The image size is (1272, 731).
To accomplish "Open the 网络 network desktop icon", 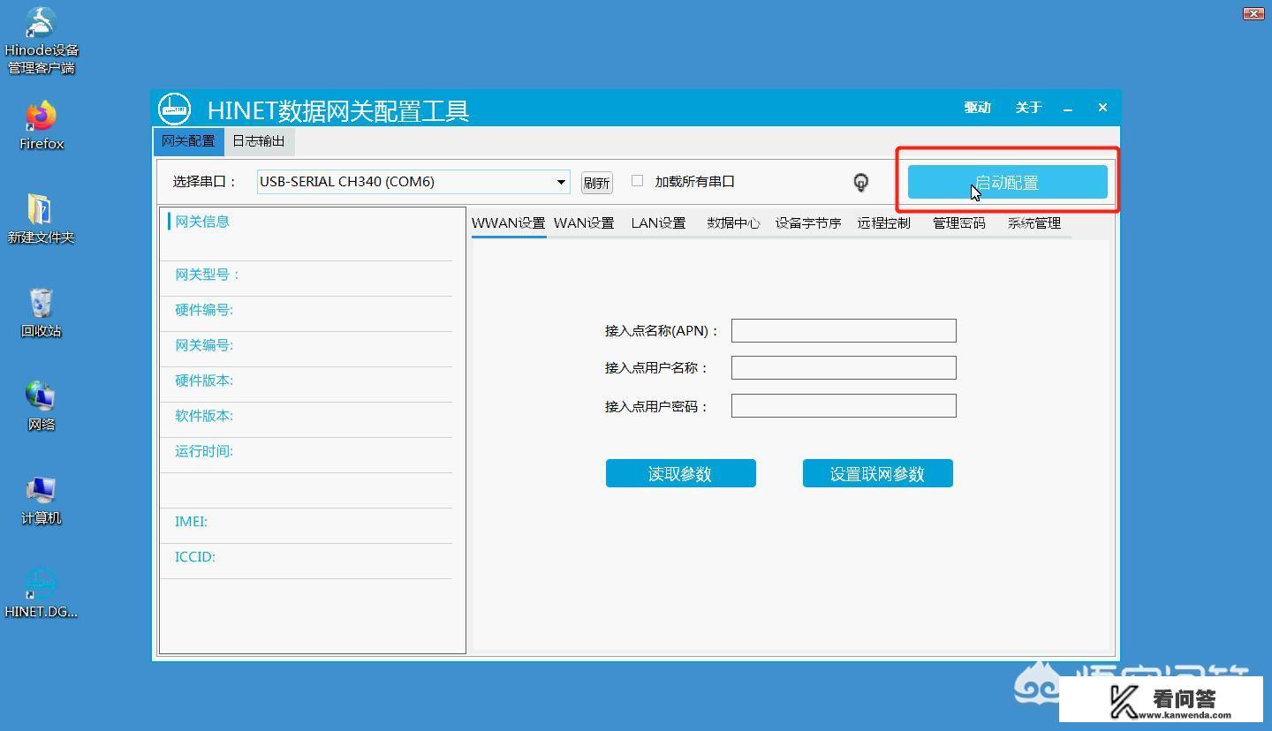I will (x=42, y=397).
